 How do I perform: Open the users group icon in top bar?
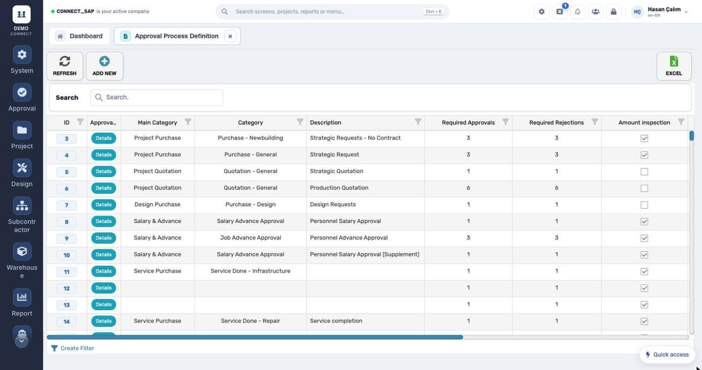click(596, 12)
